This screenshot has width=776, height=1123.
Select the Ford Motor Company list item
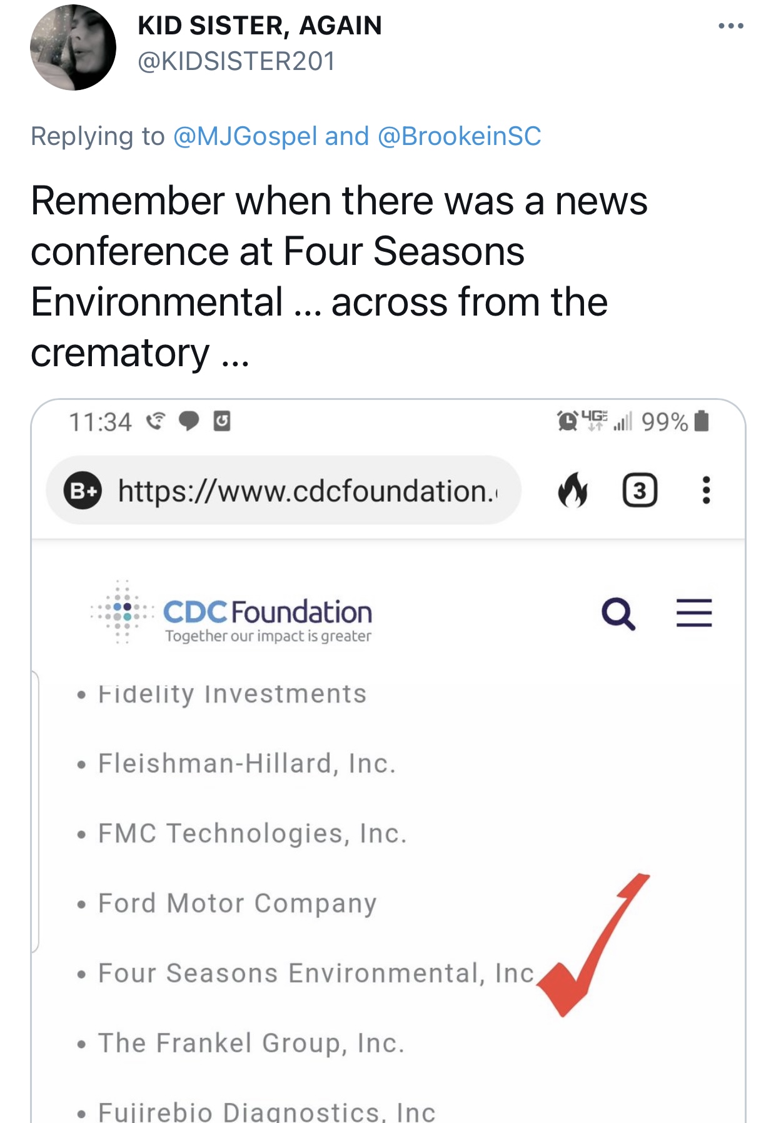tap(238, 904)
